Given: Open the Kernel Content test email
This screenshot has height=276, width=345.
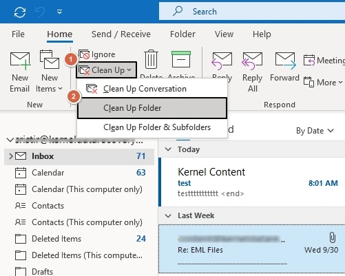Looking at the screenshot, I should (252, 182).
